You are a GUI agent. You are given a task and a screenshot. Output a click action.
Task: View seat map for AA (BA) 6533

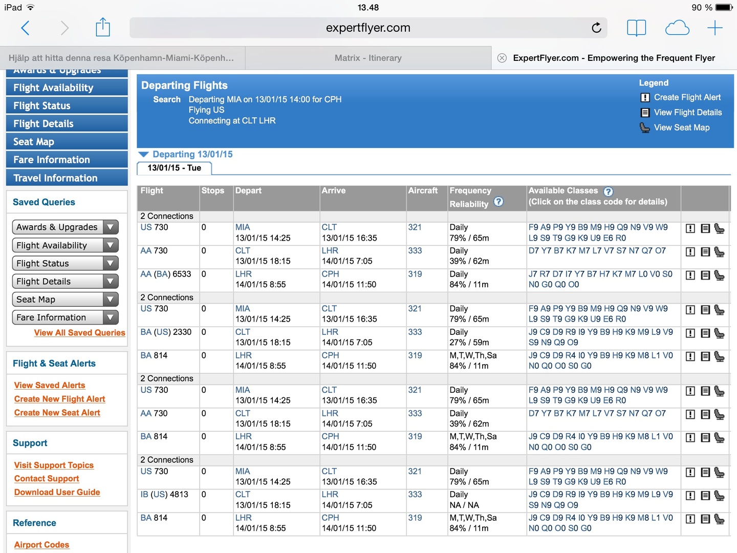pos(719,275)
